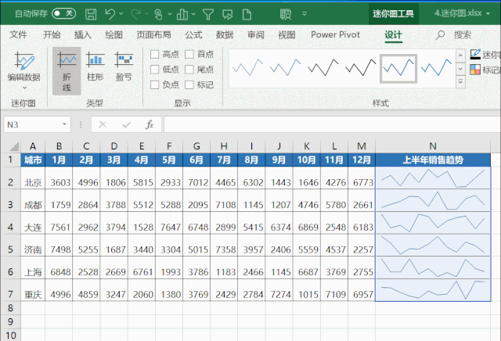Viewport: 501px width, 341px height.
Task: Click the 成都 sparkline cell in column N
Action: [433, 200]
